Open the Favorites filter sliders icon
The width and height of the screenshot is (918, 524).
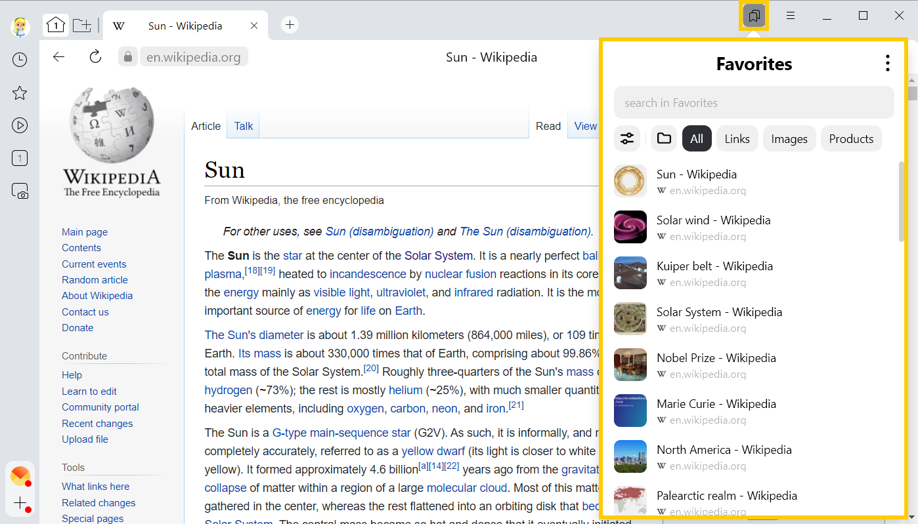[x=627, y=138]
